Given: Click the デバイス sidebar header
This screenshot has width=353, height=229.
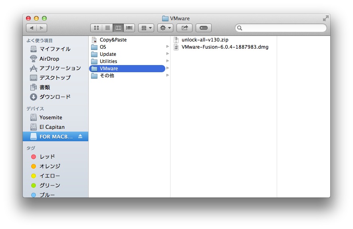Looking at the screenshot, I should (x=35, y=109).
